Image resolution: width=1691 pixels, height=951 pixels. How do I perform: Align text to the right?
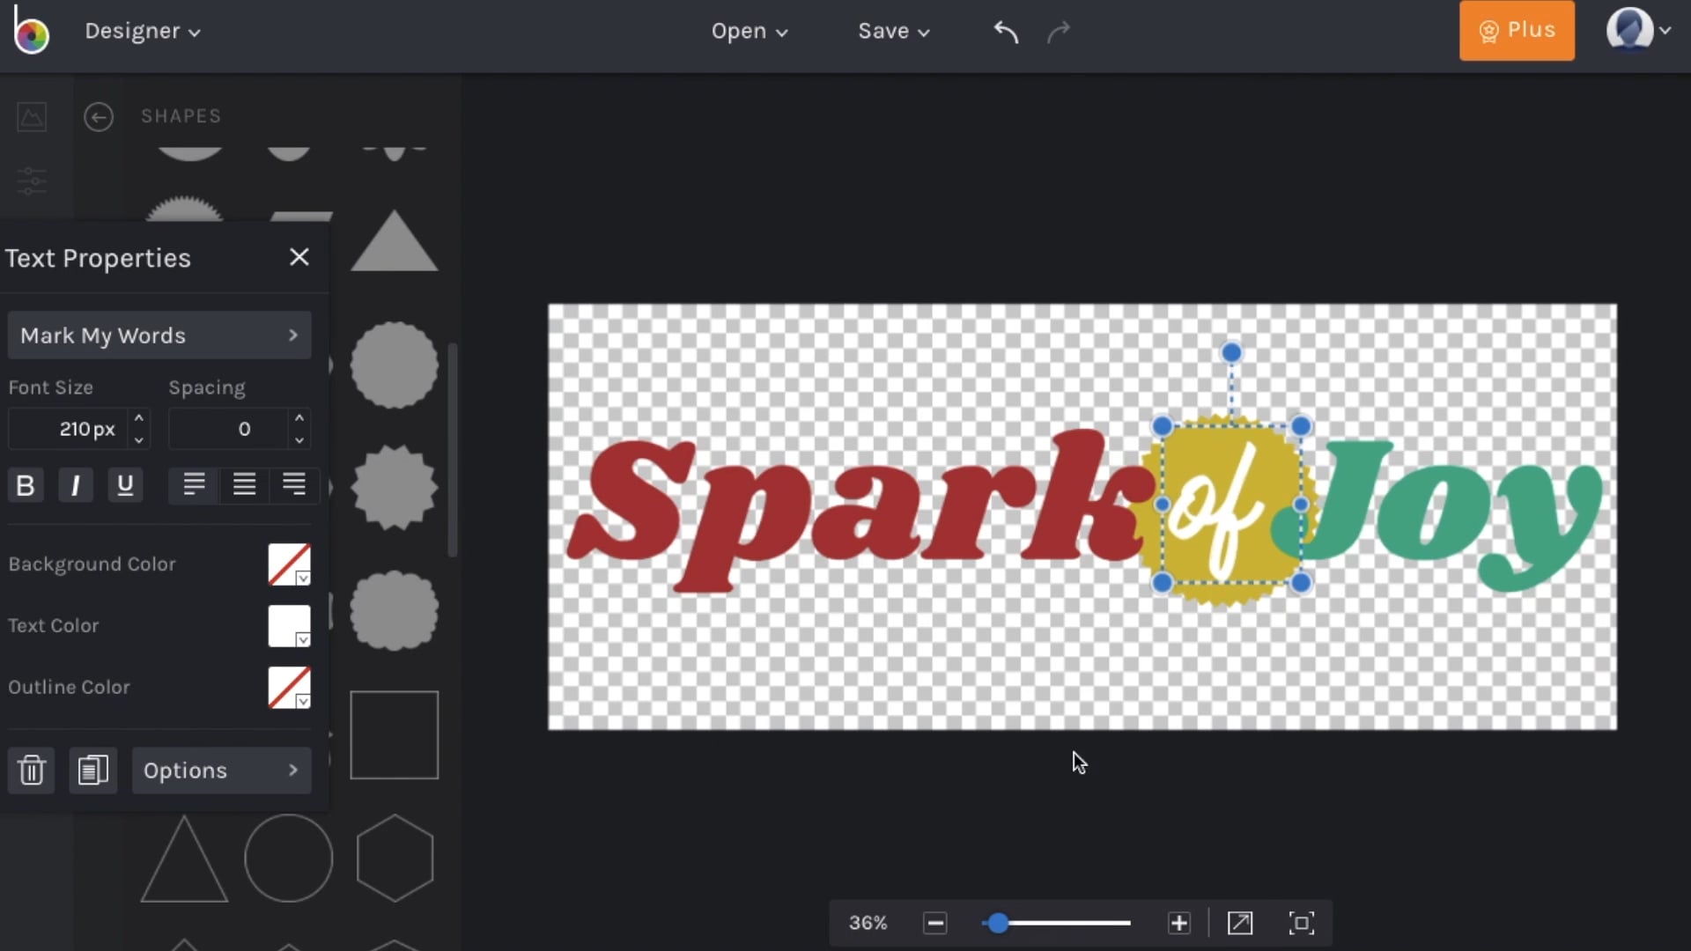[x=294, y=484]
